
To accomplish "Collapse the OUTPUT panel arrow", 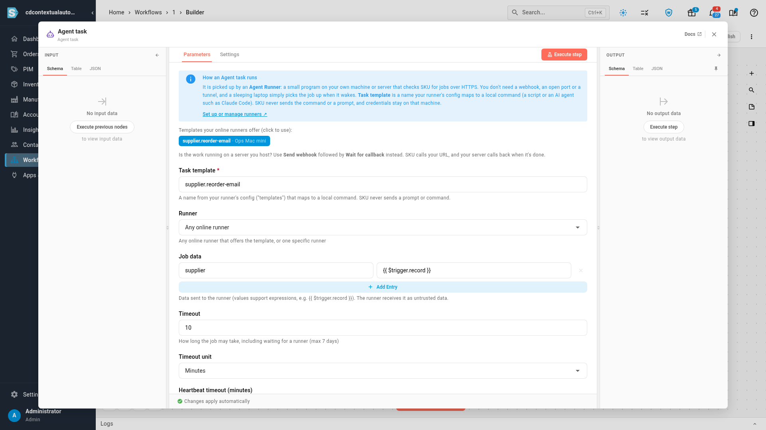I will (719, 55).
